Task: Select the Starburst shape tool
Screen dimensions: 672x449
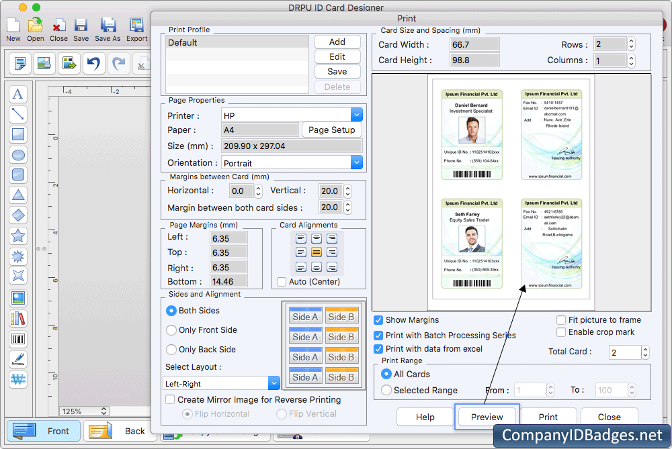Action: pyautogui.click(x=18, y=256)
